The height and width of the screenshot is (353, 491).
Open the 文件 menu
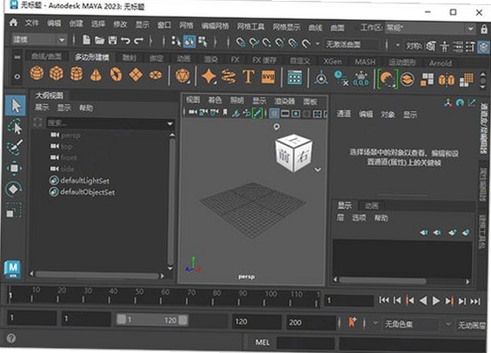31,23
